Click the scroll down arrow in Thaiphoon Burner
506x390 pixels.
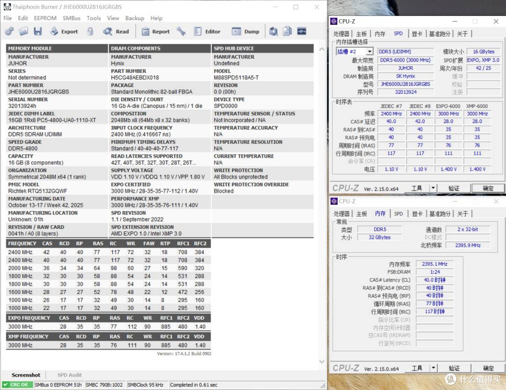click(322, 361)
